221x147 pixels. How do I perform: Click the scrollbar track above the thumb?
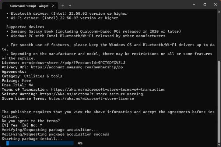click(218, 37)
